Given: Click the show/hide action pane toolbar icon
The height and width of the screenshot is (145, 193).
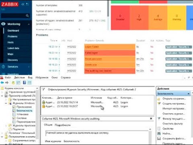Looking at the screenshot, I should [29, 83].
